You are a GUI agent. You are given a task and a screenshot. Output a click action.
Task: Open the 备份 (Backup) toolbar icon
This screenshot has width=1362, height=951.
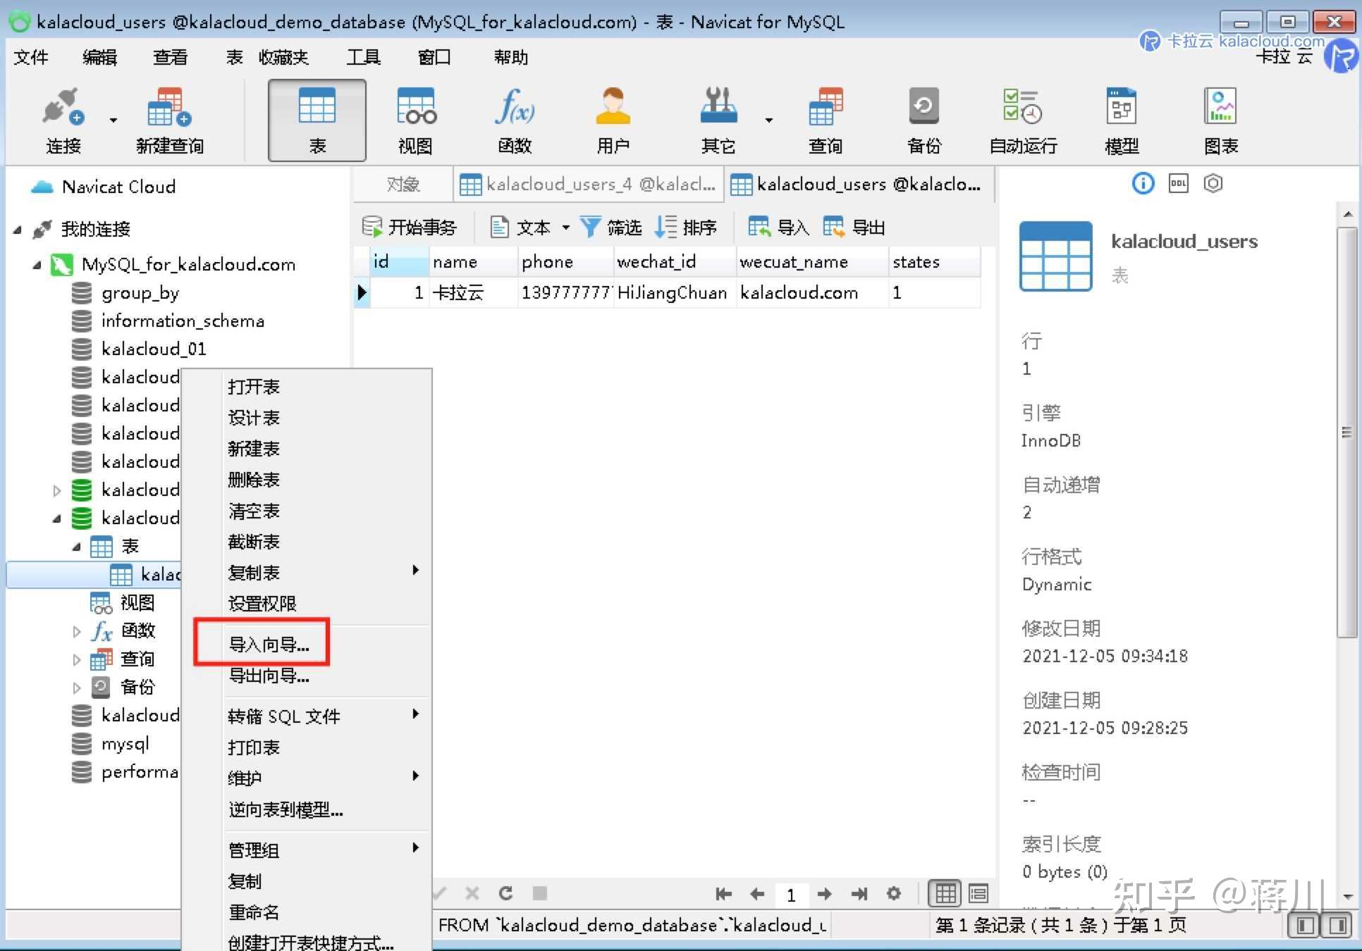924,118
